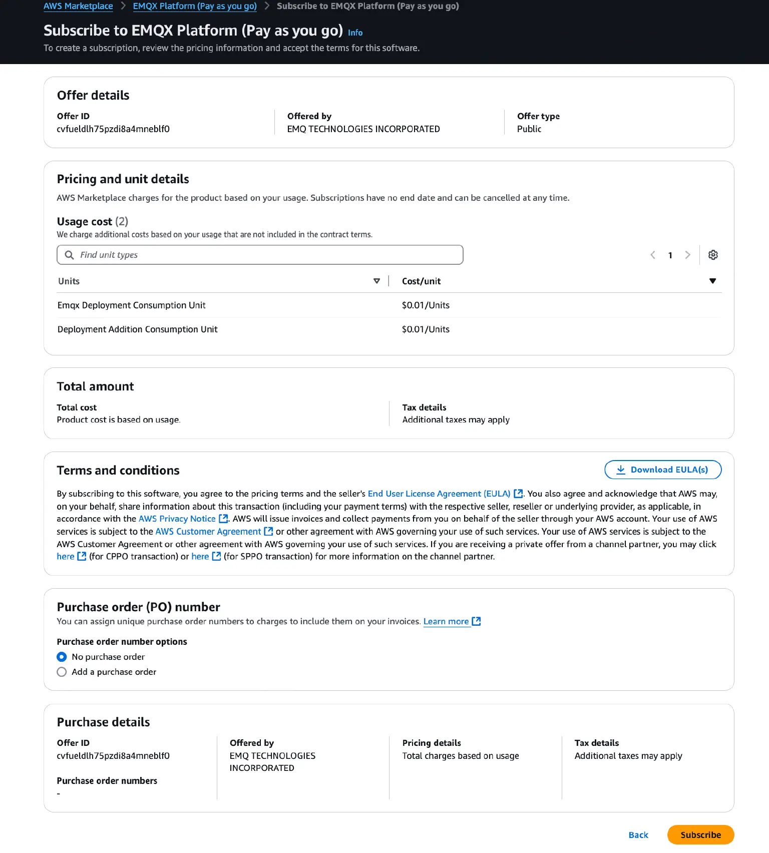The height and width of the screenshot is (853, 769).
Task: Open AWS Marketplace breadcrumb link
Action: (x=78, y=6)
